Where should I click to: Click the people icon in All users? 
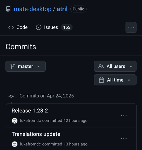click(101, 66)
